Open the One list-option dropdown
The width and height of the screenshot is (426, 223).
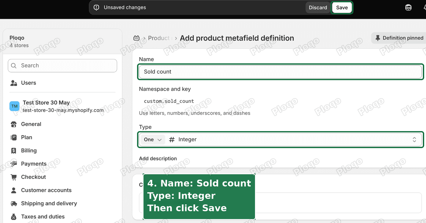152,140
